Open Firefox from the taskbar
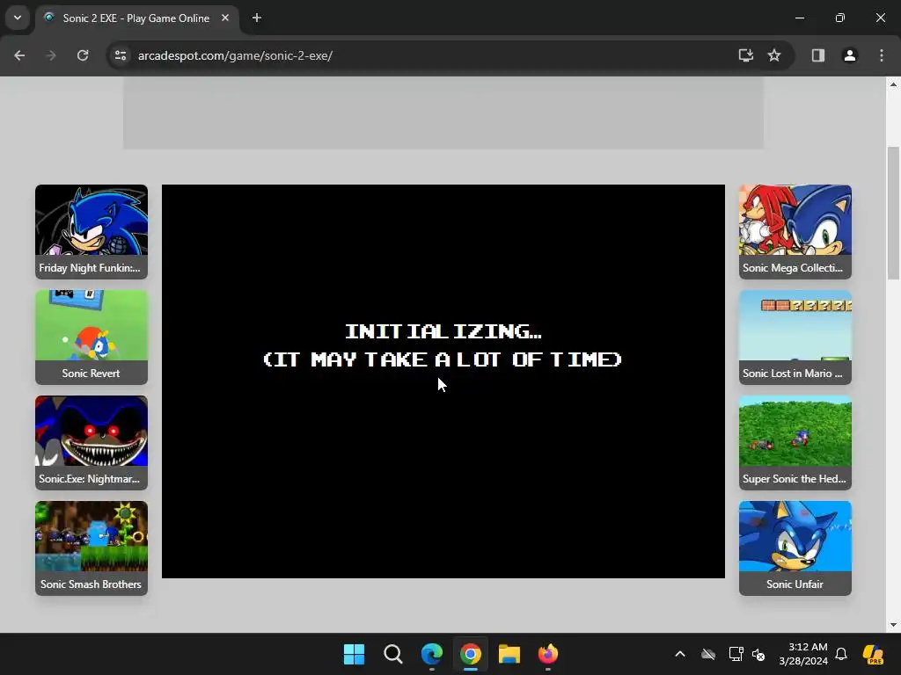901x675 pixels. (547, 654)
